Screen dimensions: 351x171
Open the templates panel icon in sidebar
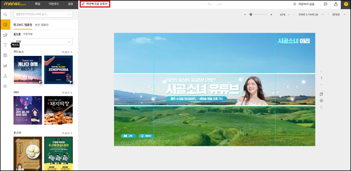point(5,25)
